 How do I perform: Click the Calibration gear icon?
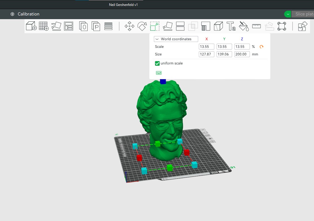(12, 14)
